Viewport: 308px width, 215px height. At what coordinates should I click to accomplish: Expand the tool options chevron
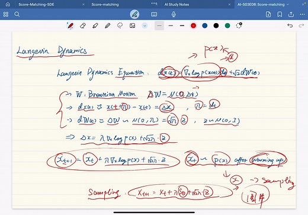(145, 25)
